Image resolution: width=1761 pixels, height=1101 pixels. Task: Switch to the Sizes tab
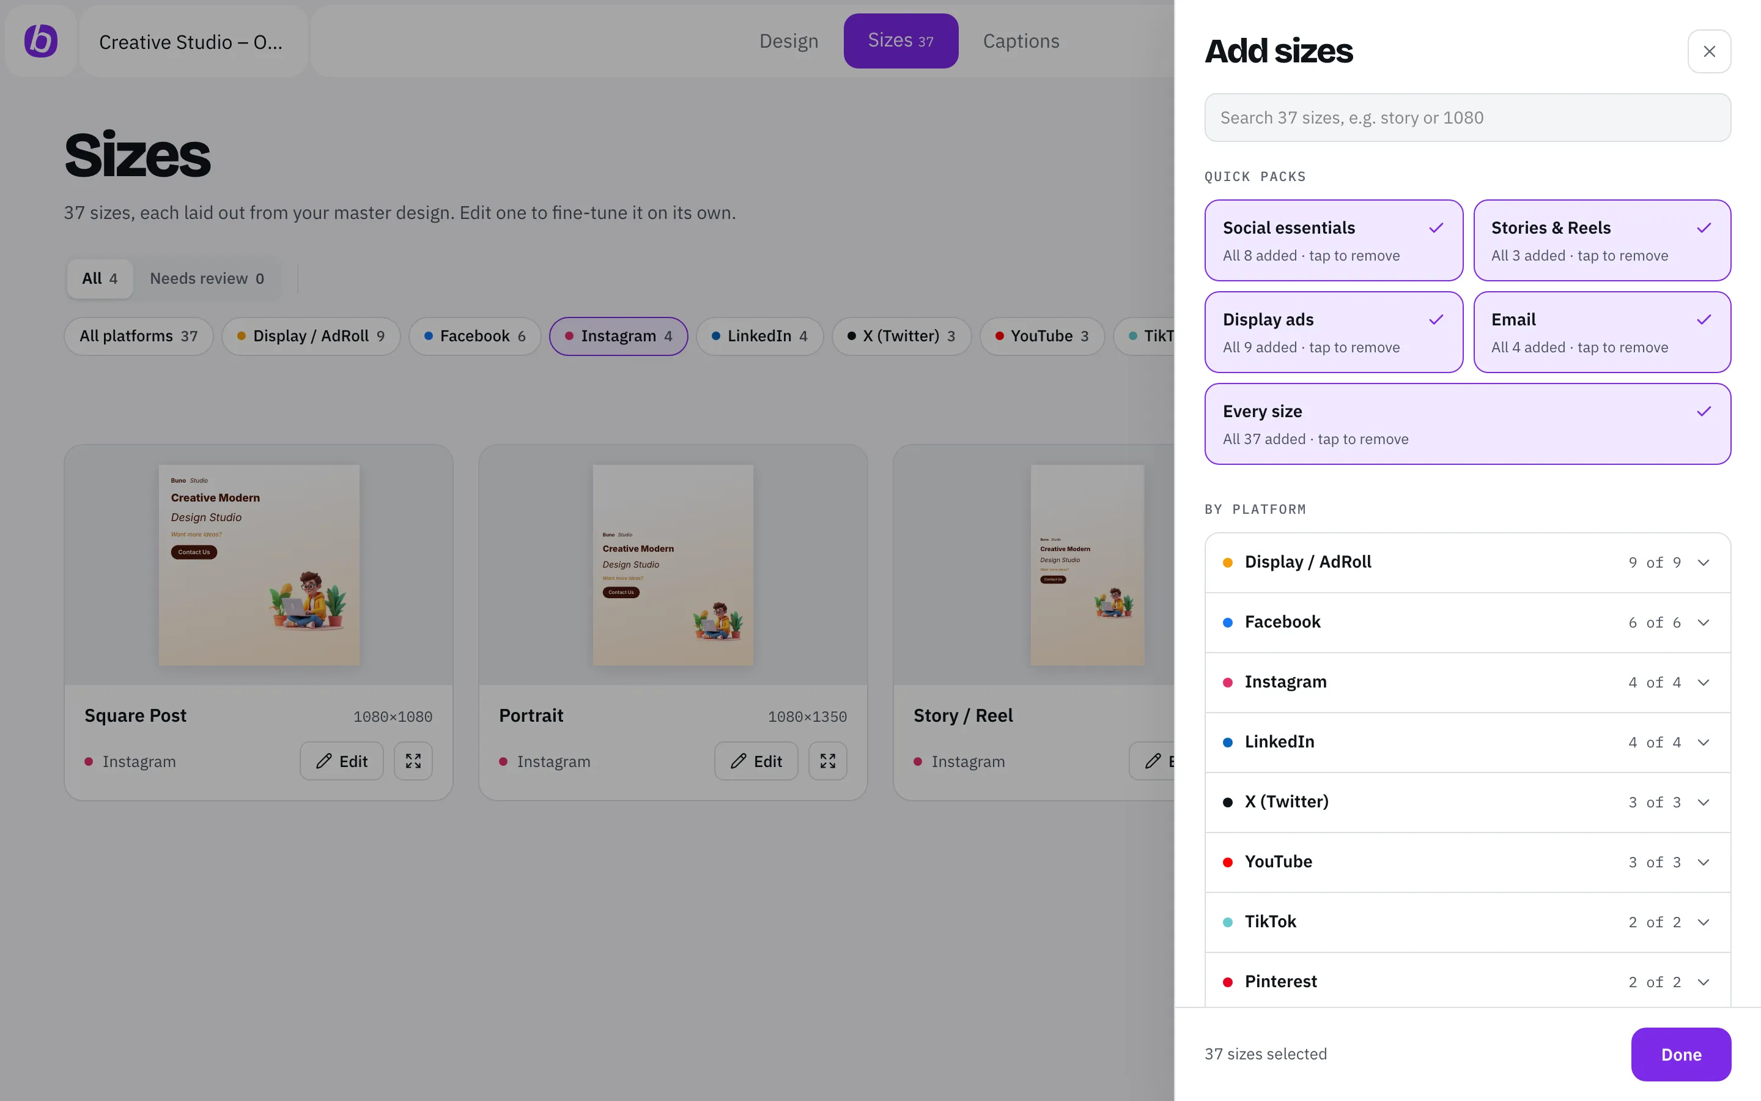pyautogui.click(x=900, y=41)
